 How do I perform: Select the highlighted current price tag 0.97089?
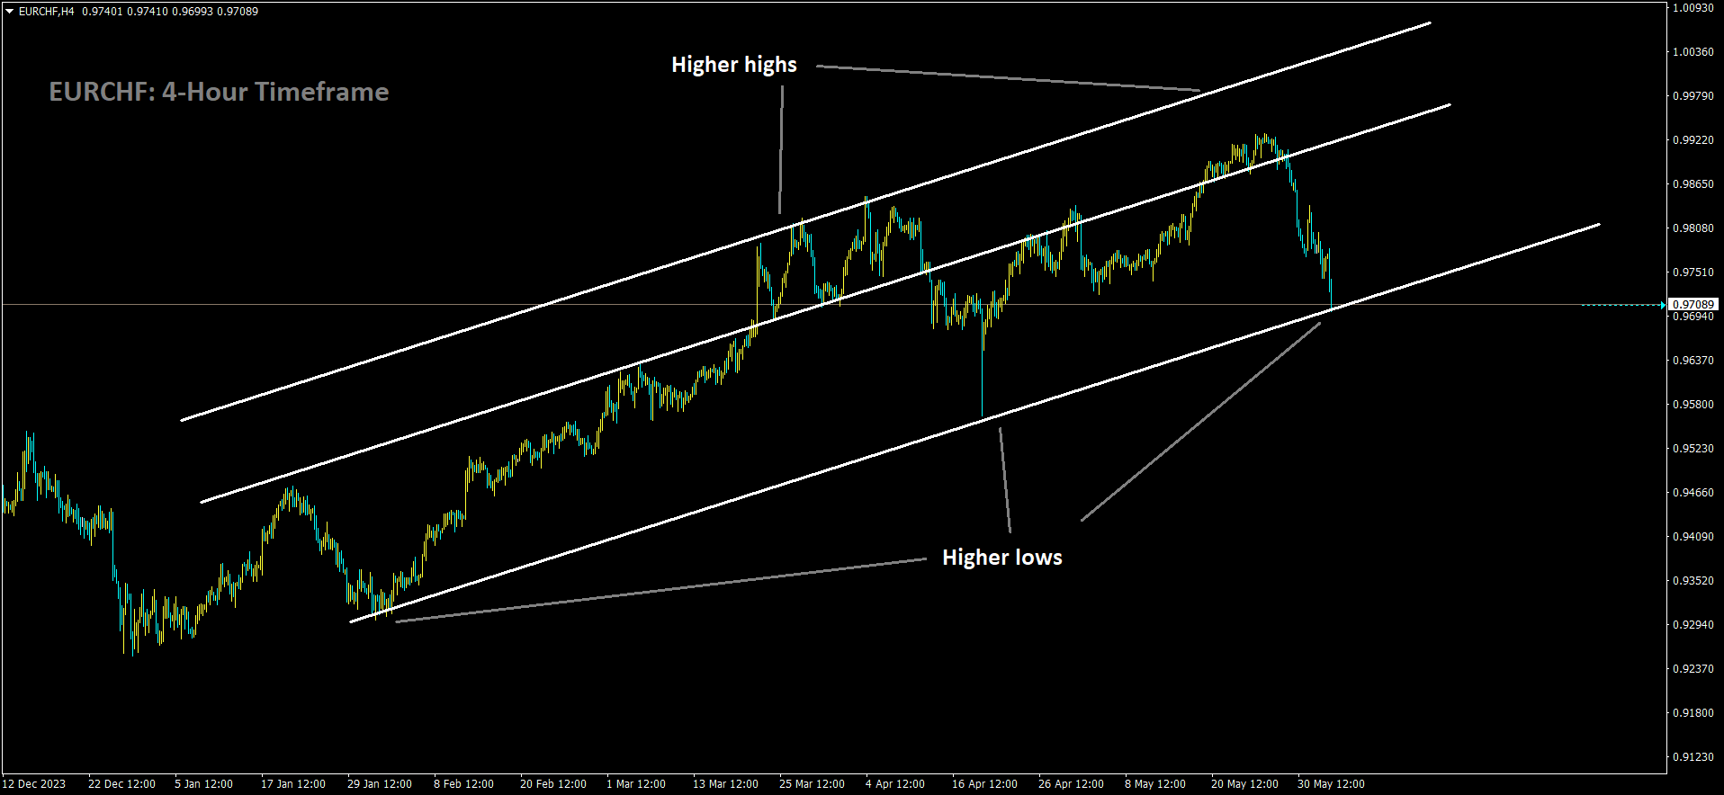(1693, 305)
